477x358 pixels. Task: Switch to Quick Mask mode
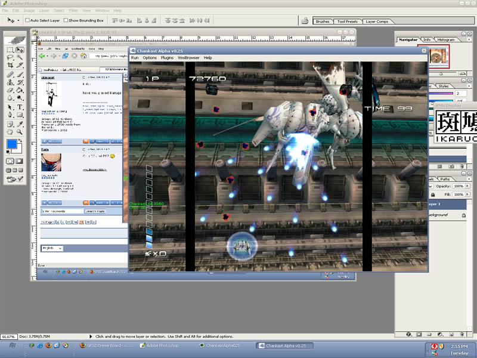point(20,161)
